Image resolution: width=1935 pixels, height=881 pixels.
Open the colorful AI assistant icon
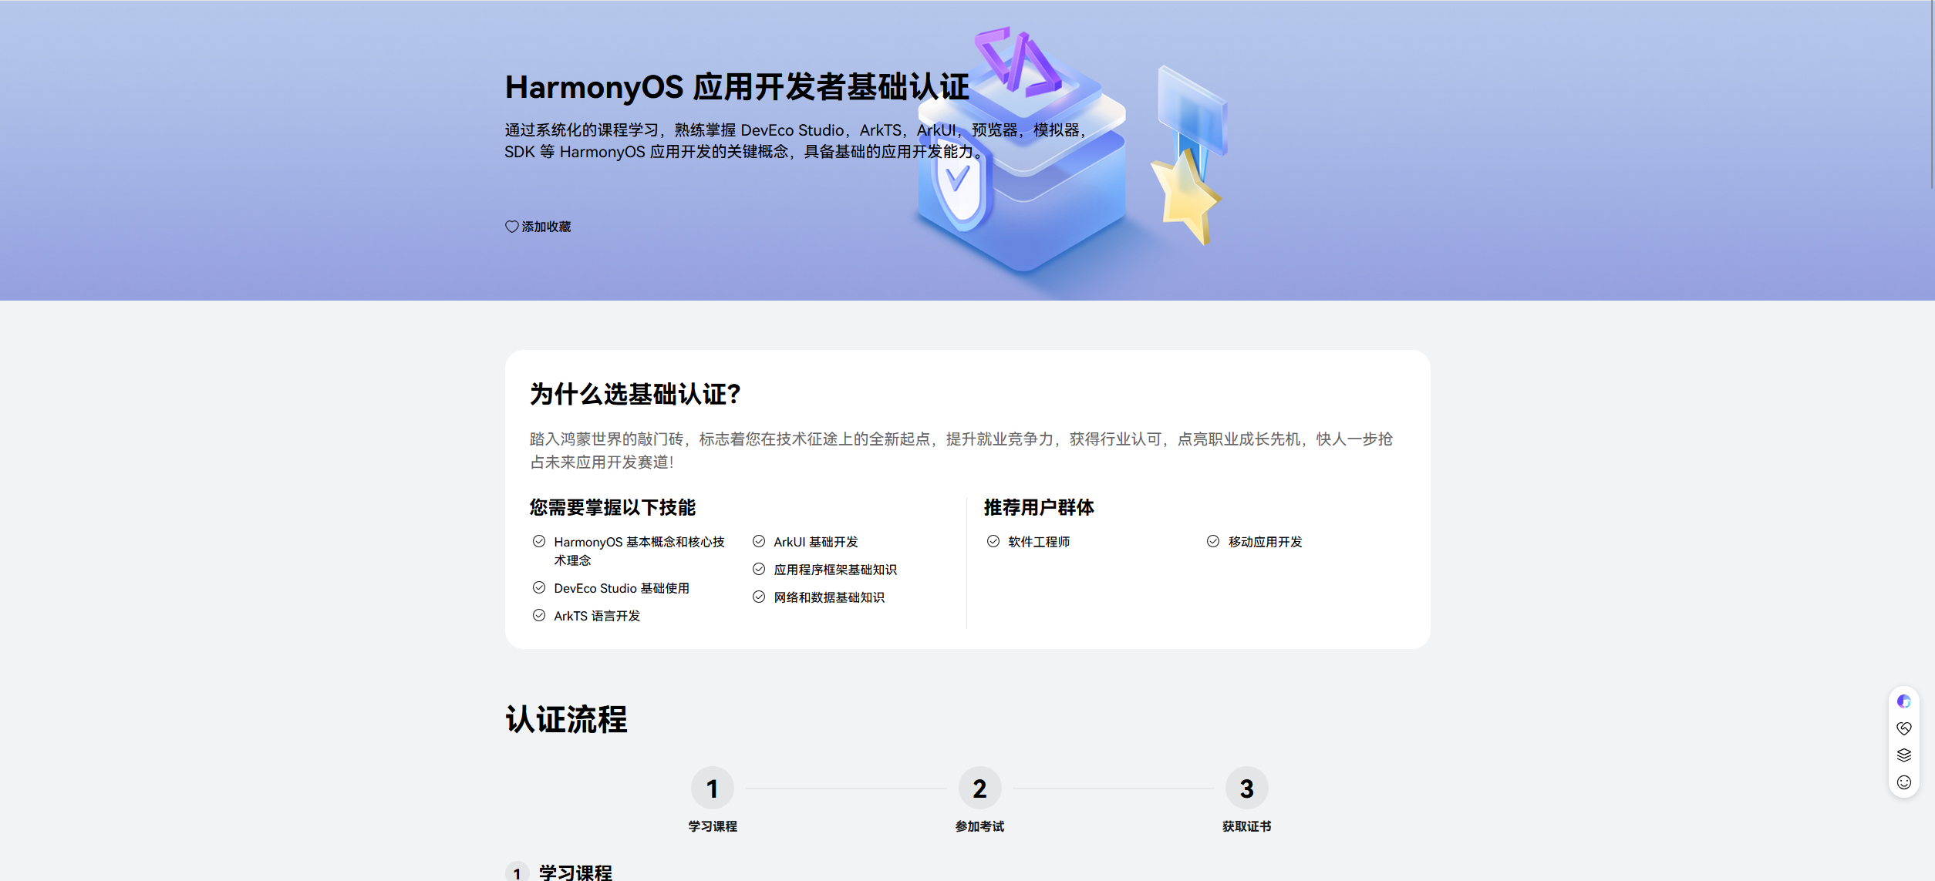tap(1903, 701)
